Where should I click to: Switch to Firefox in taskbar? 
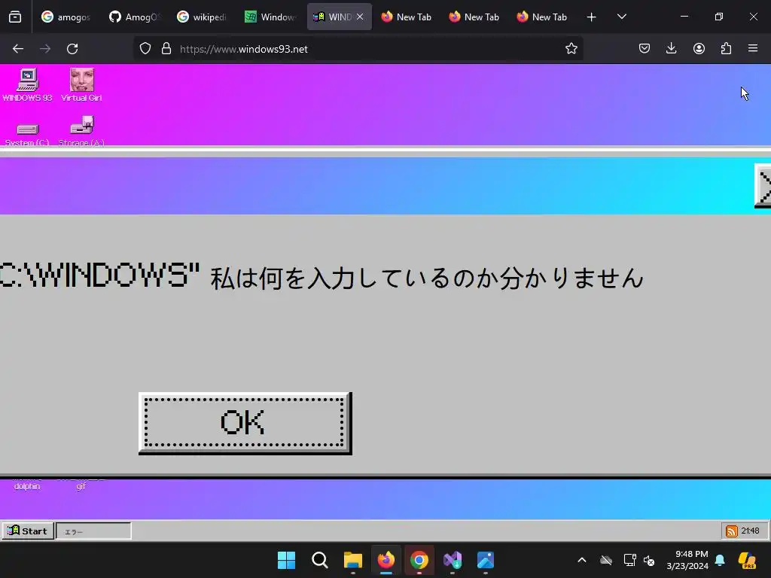pyautogui.click(x=386, y=560)
